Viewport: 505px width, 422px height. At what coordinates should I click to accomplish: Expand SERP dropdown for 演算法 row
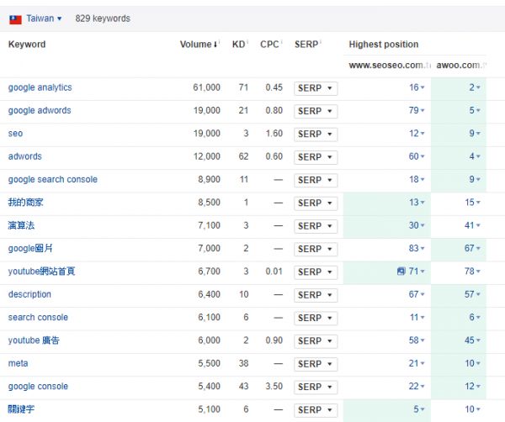316,226
